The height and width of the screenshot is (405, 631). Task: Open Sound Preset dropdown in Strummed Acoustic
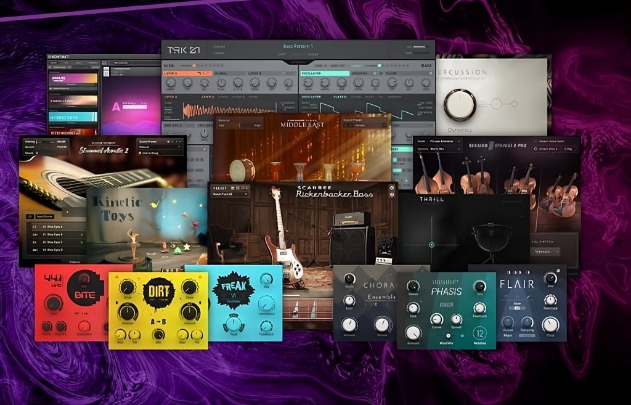coord(160,147)
